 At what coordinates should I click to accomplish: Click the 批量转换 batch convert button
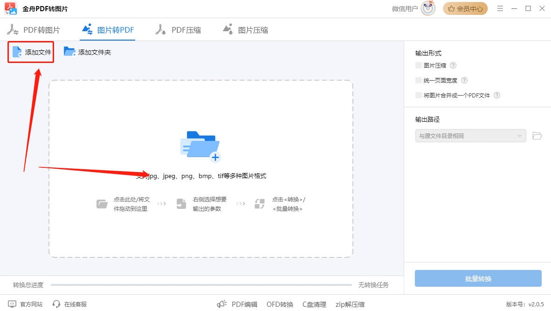[x=478, y=278]
